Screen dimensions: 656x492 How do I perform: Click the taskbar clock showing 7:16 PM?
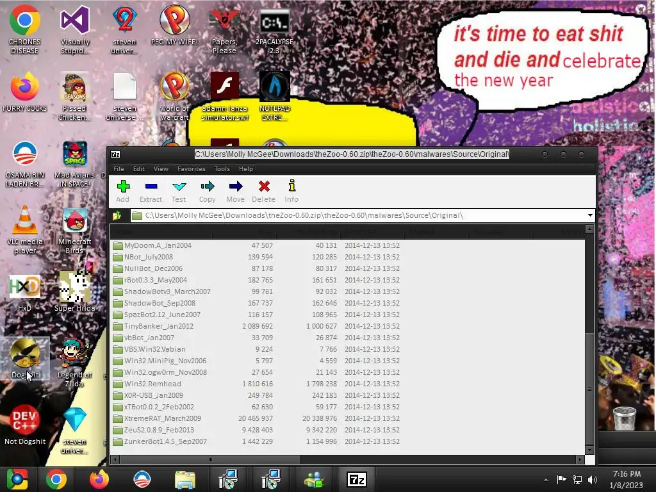(627, 479)
